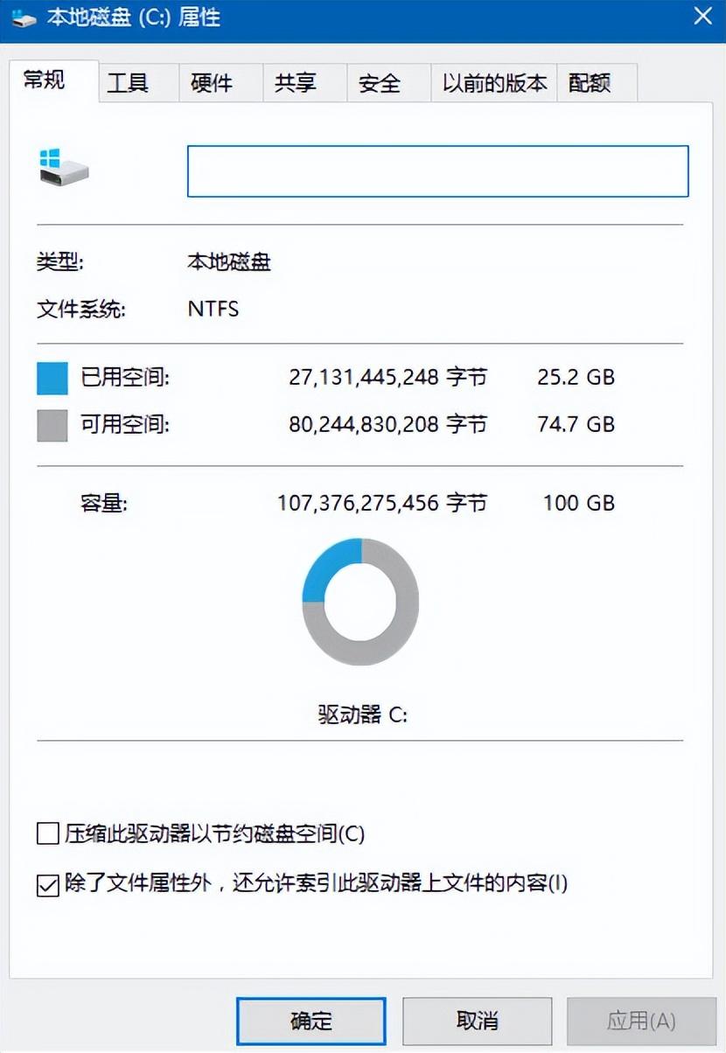The image size is (726, 1053).
Task: Click the 已用空间 label
Action: 125,378
